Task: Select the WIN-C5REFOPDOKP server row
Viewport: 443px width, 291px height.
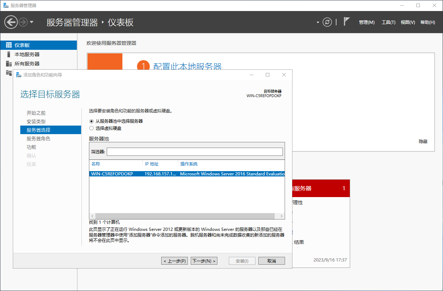Action: (x=187, y=174)
